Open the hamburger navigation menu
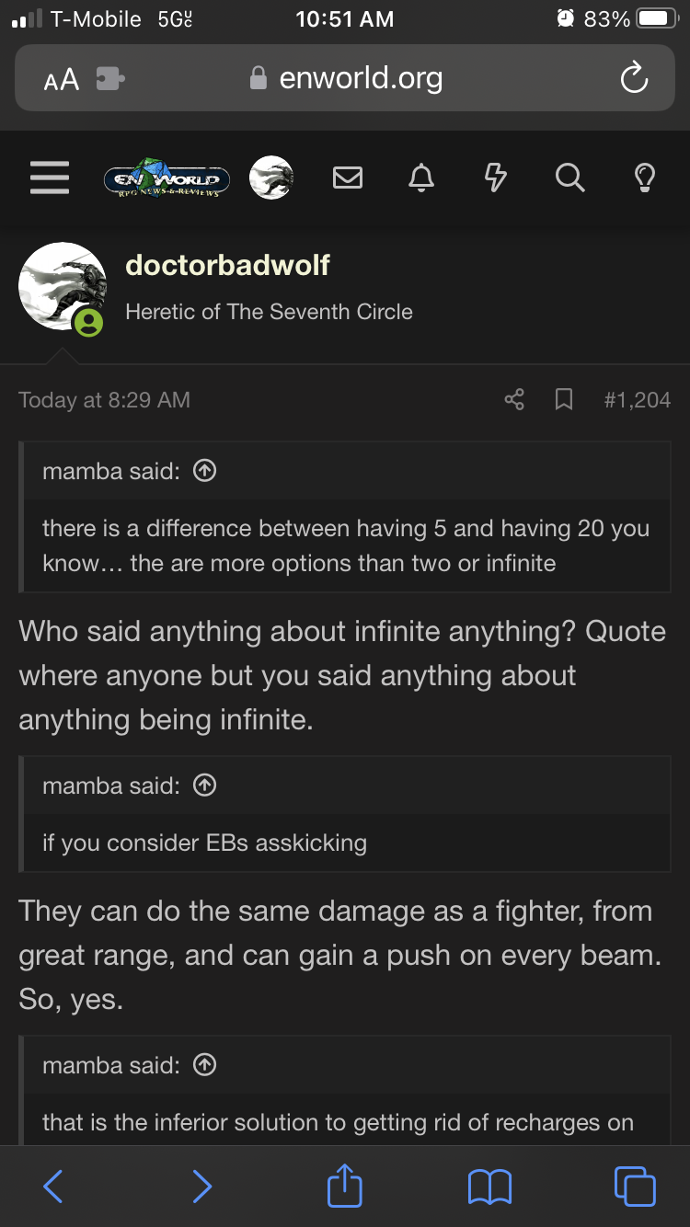The height and width of the screenshot is (1227, 690). (x=49, y=178)
